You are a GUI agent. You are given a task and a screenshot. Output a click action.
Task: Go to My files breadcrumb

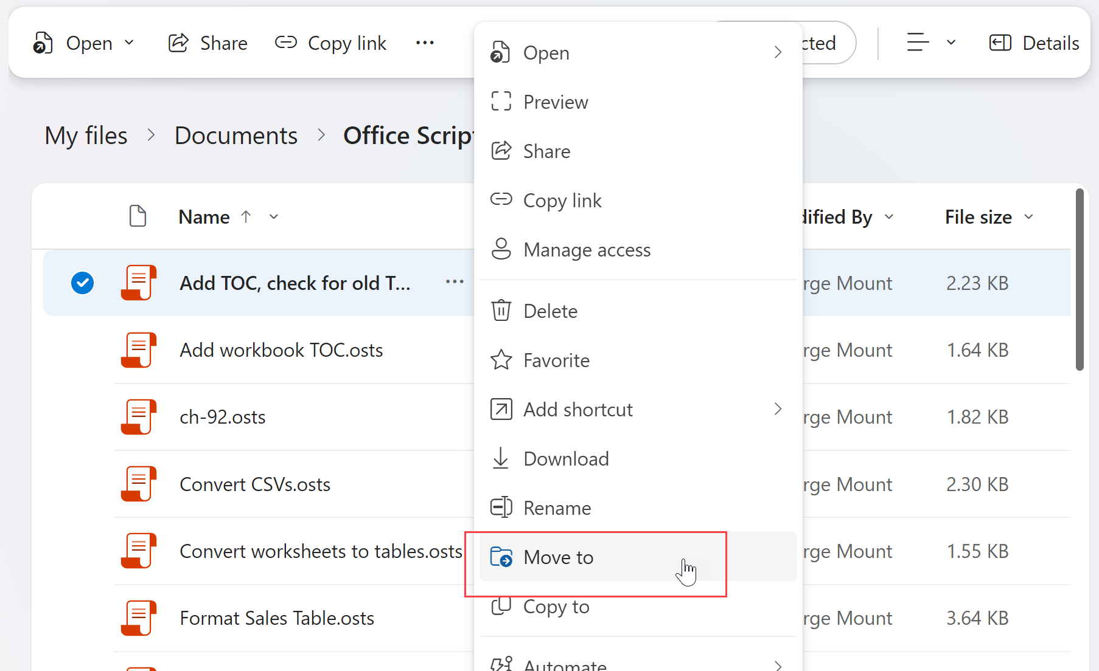(x=86, y=136)
